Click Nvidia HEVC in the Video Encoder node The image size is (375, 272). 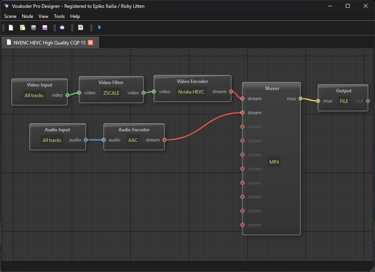[191, 92]
